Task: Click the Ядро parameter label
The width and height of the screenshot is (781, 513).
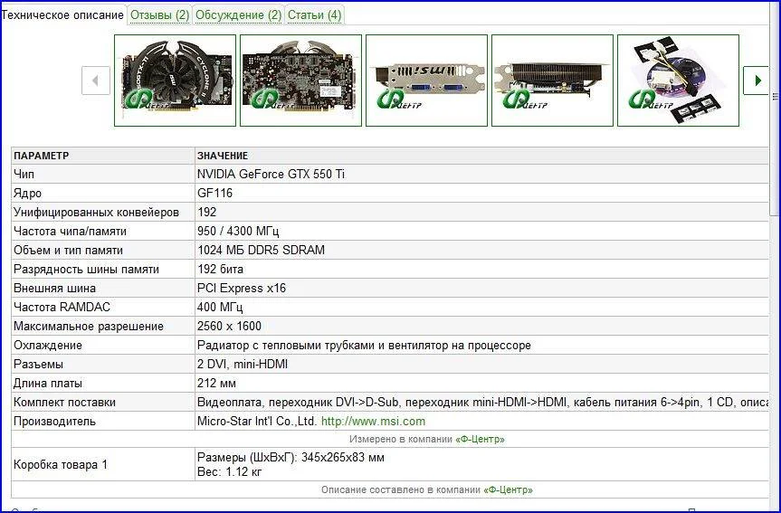Action: [27, 194]
